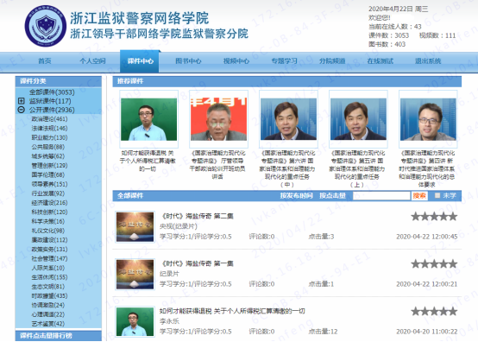Viewport: 478px width, 342px height.
Task: Select the 时政瞭望(435) category
Action: (49, 295)
